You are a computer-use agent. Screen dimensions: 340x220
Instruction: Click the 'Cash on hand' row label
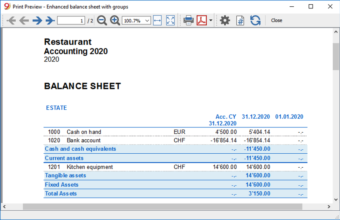[x=84, y=132]
